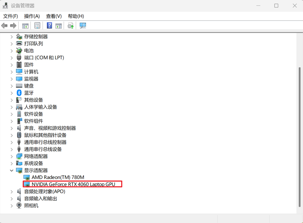This screenshot has width=303, height=223.
Task: Expand the 存储控制器 category
Action: click(12, 37)
